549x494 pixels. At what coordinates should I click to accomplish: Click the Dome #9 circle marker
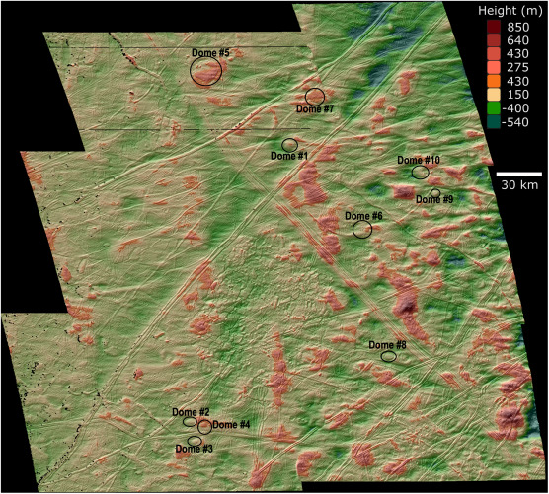point(435,193)
